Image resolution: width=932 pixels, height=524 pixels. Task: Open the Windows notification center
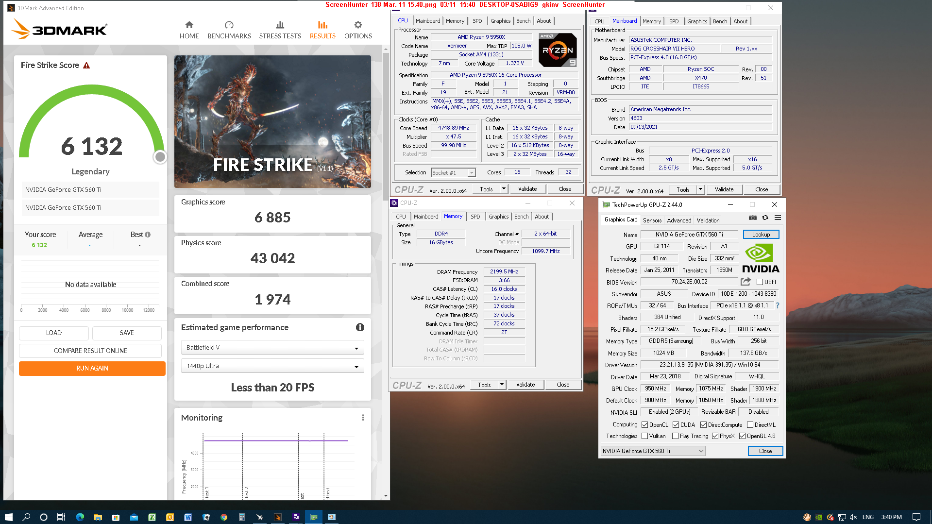pyautogui.click(x=916, y=517)
